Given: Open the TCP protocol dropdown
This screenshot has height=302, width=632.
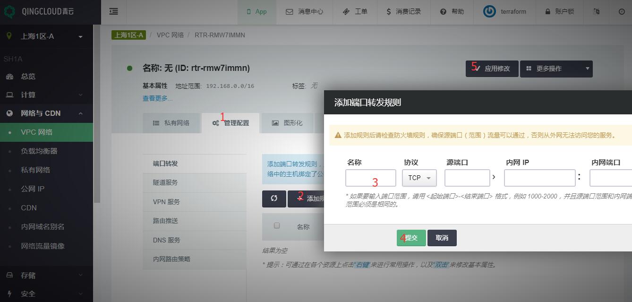Looking at the screenshot, I should (419, 178).
